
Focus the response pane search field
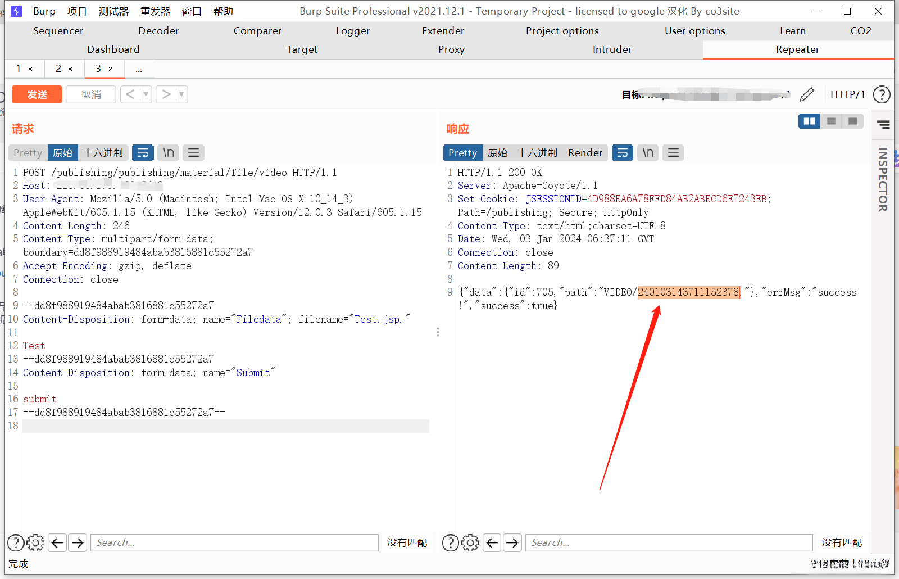coord(669,542)
